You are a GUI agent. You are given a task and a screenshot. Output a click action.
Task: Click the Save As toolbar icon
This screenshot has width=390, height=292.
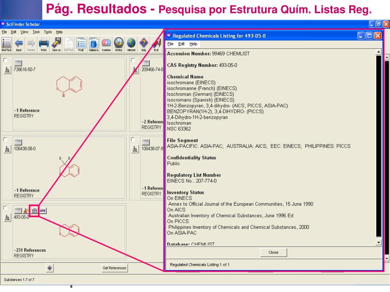click(x=56, y=44)
